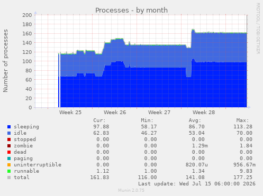Click the 'Cur:' column header
Image resolution: width=263 pixels, height=196 pixels.
[99, 120]
